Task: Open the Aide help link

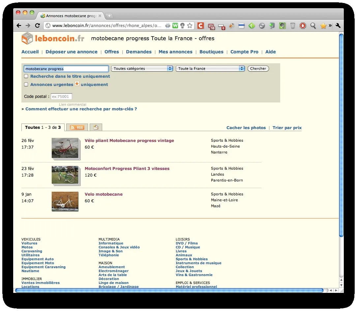Action: (271, 52)
